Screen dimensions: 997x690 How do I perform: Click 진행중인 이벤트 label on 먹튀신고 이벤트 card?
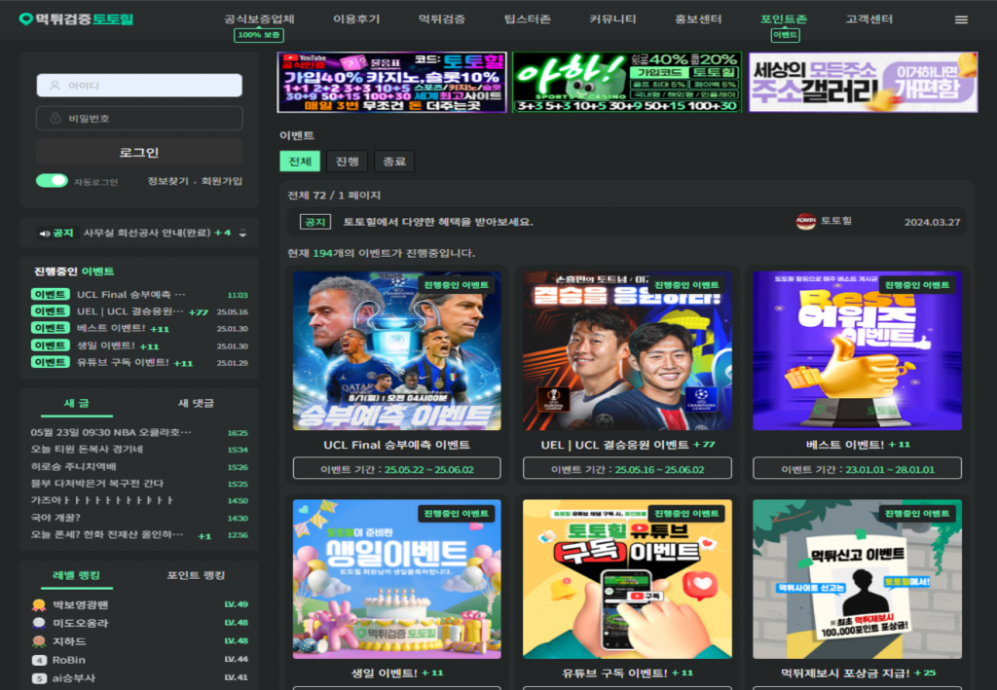917,514
